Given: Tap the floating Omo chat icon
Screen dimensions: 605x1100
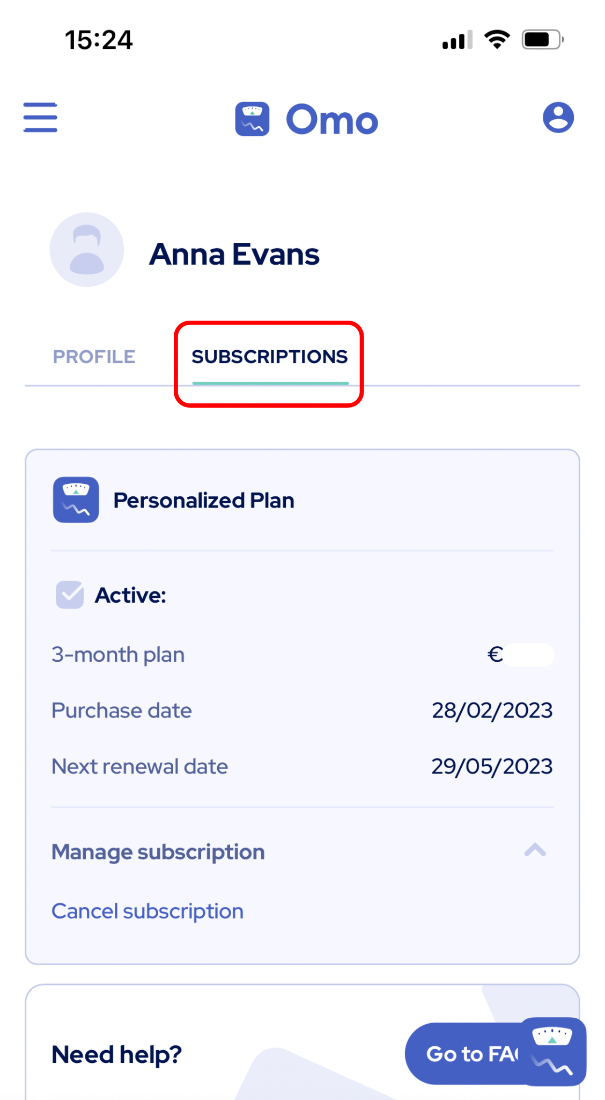Looking at the screenshot, I should 552,1051.
